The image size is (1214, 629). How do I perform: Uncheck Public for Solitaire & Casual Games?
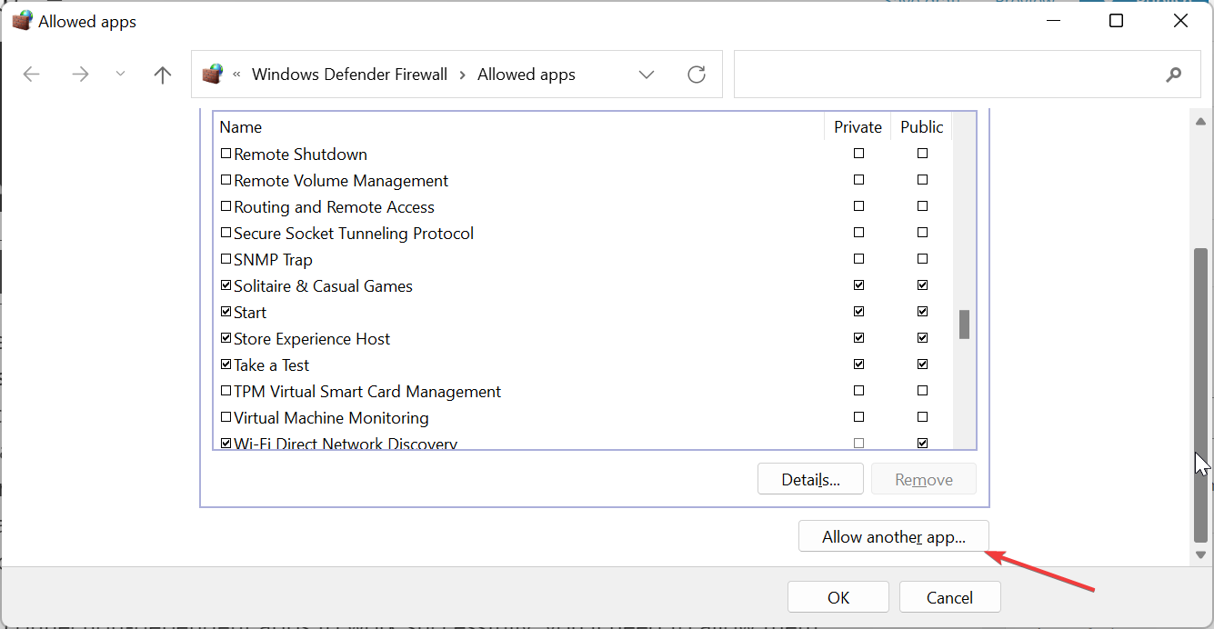pos(923,285)
